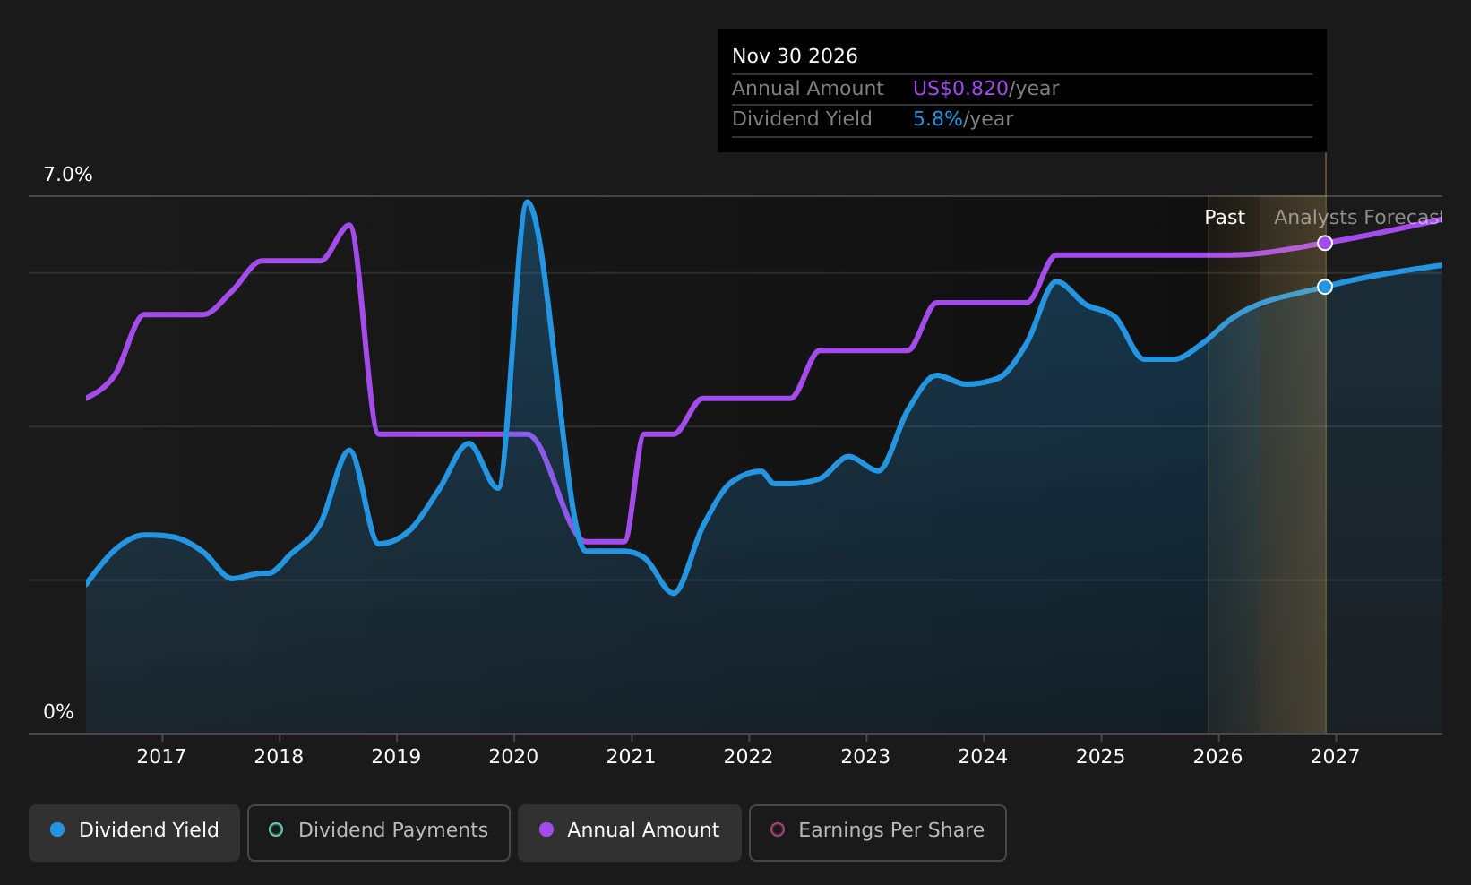Image resolution: width=1471 pixels, height=885 pixels.
Task: Click the 2021 x-axis label
Action: pyautogui.click(x=631, y=757)
